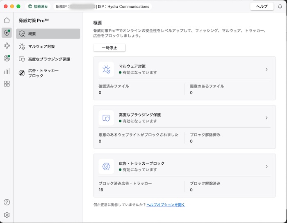Click ブロック解除済み label in browsing protection card

click(x=205, y=135)
